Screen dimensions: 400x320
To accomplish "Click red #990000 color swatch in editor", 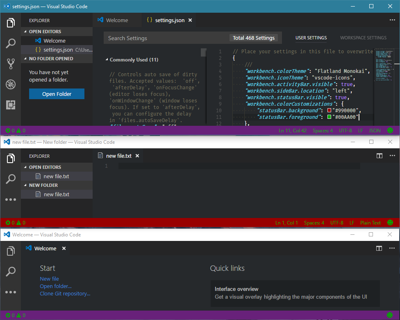I will coord(330,110).
